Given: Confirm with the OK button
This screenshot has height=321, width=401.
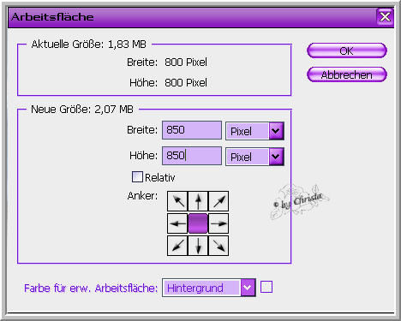Looking at the screenshot, I should point(347,51).
